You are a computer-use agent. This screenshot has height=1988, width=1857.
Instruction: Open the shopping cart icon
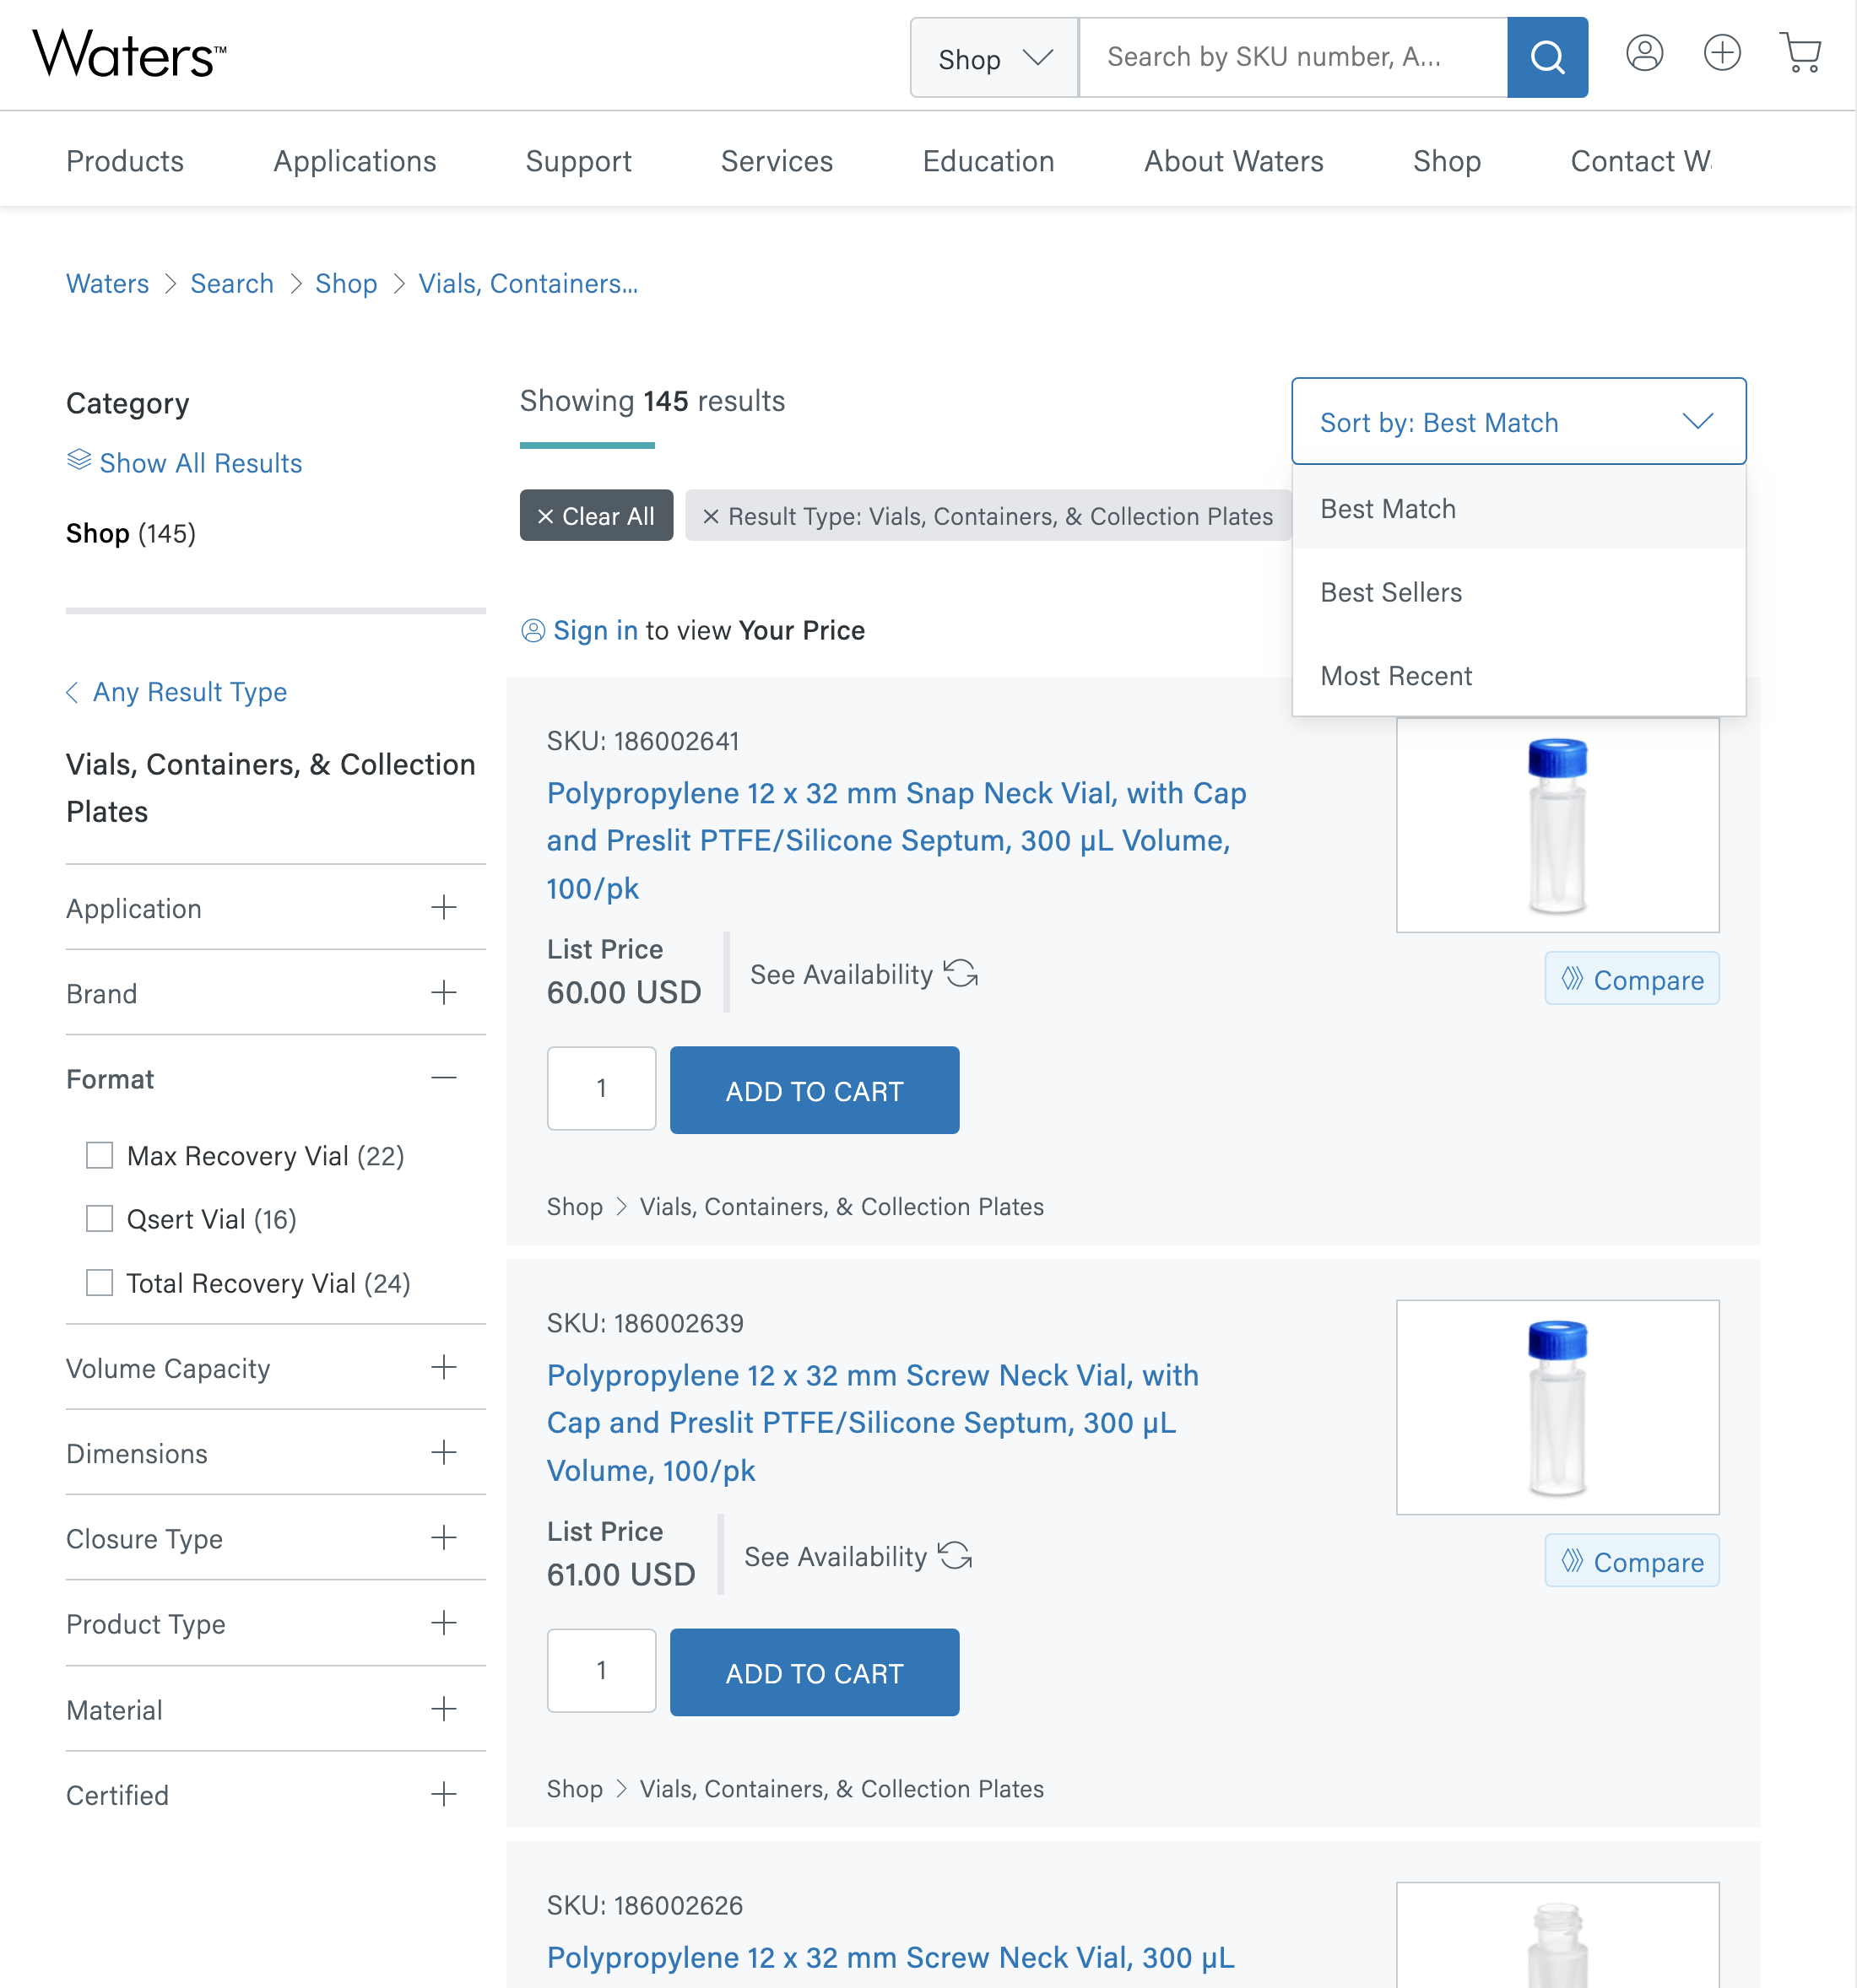1801,53
